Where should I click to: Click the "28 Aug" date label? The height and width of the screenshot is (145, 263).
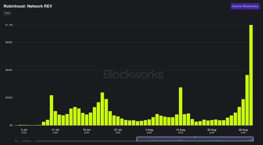pos(243,130)
